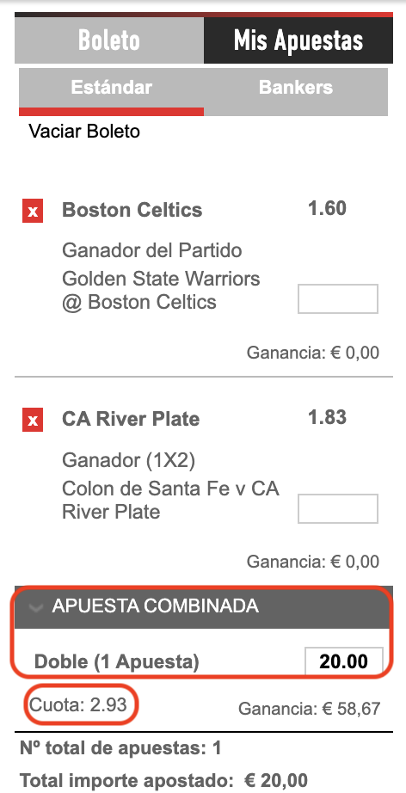Click the Golden State Warriors @ Boston Celtics text
This screenshot has width=406, height=793.
[x=161, y=291]
